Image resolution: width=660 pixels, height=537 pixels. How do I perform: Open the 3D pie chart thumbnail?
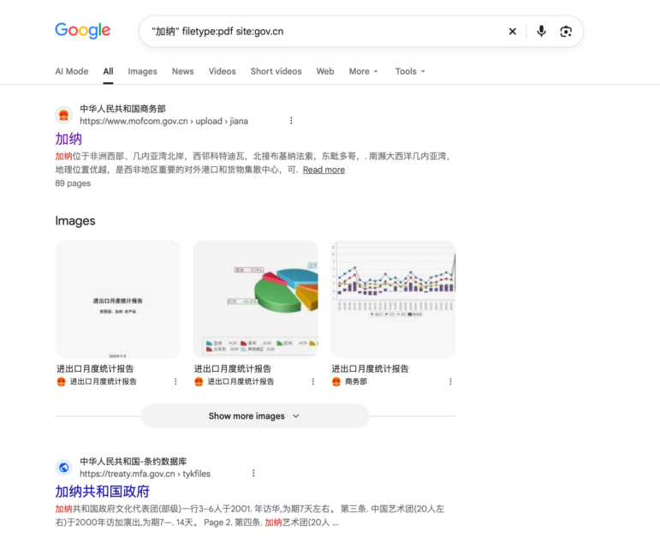255,299
